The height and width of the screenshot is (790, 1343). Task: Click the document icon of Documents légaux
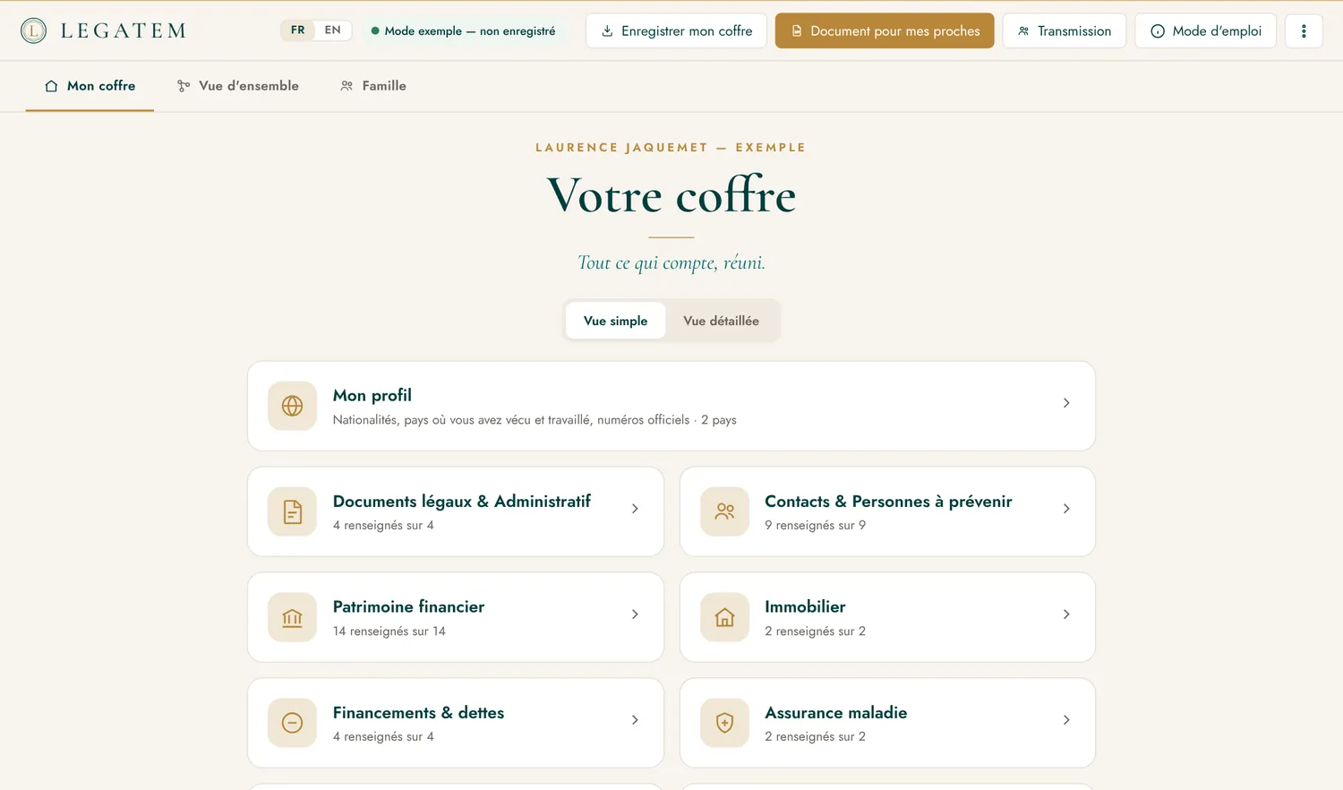[x=292, y=511]
